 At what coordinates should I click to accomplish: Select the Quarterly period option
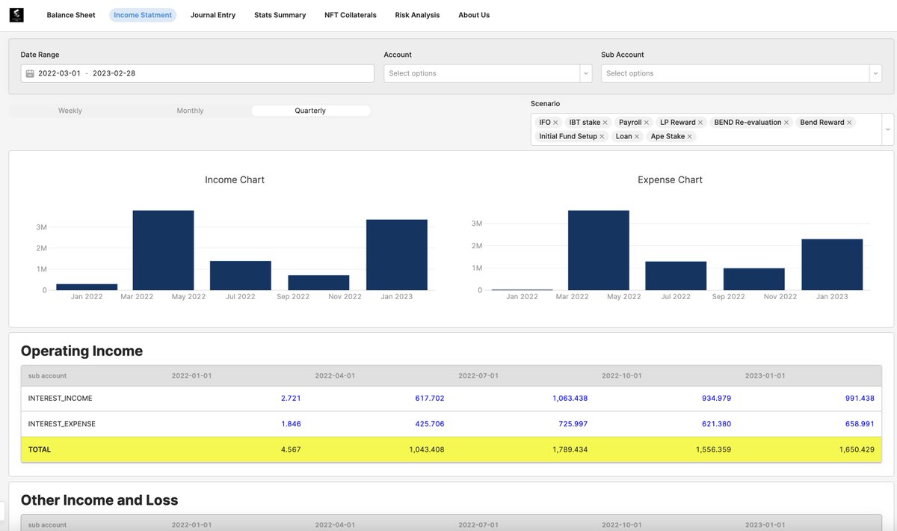[x=310, y=111]
